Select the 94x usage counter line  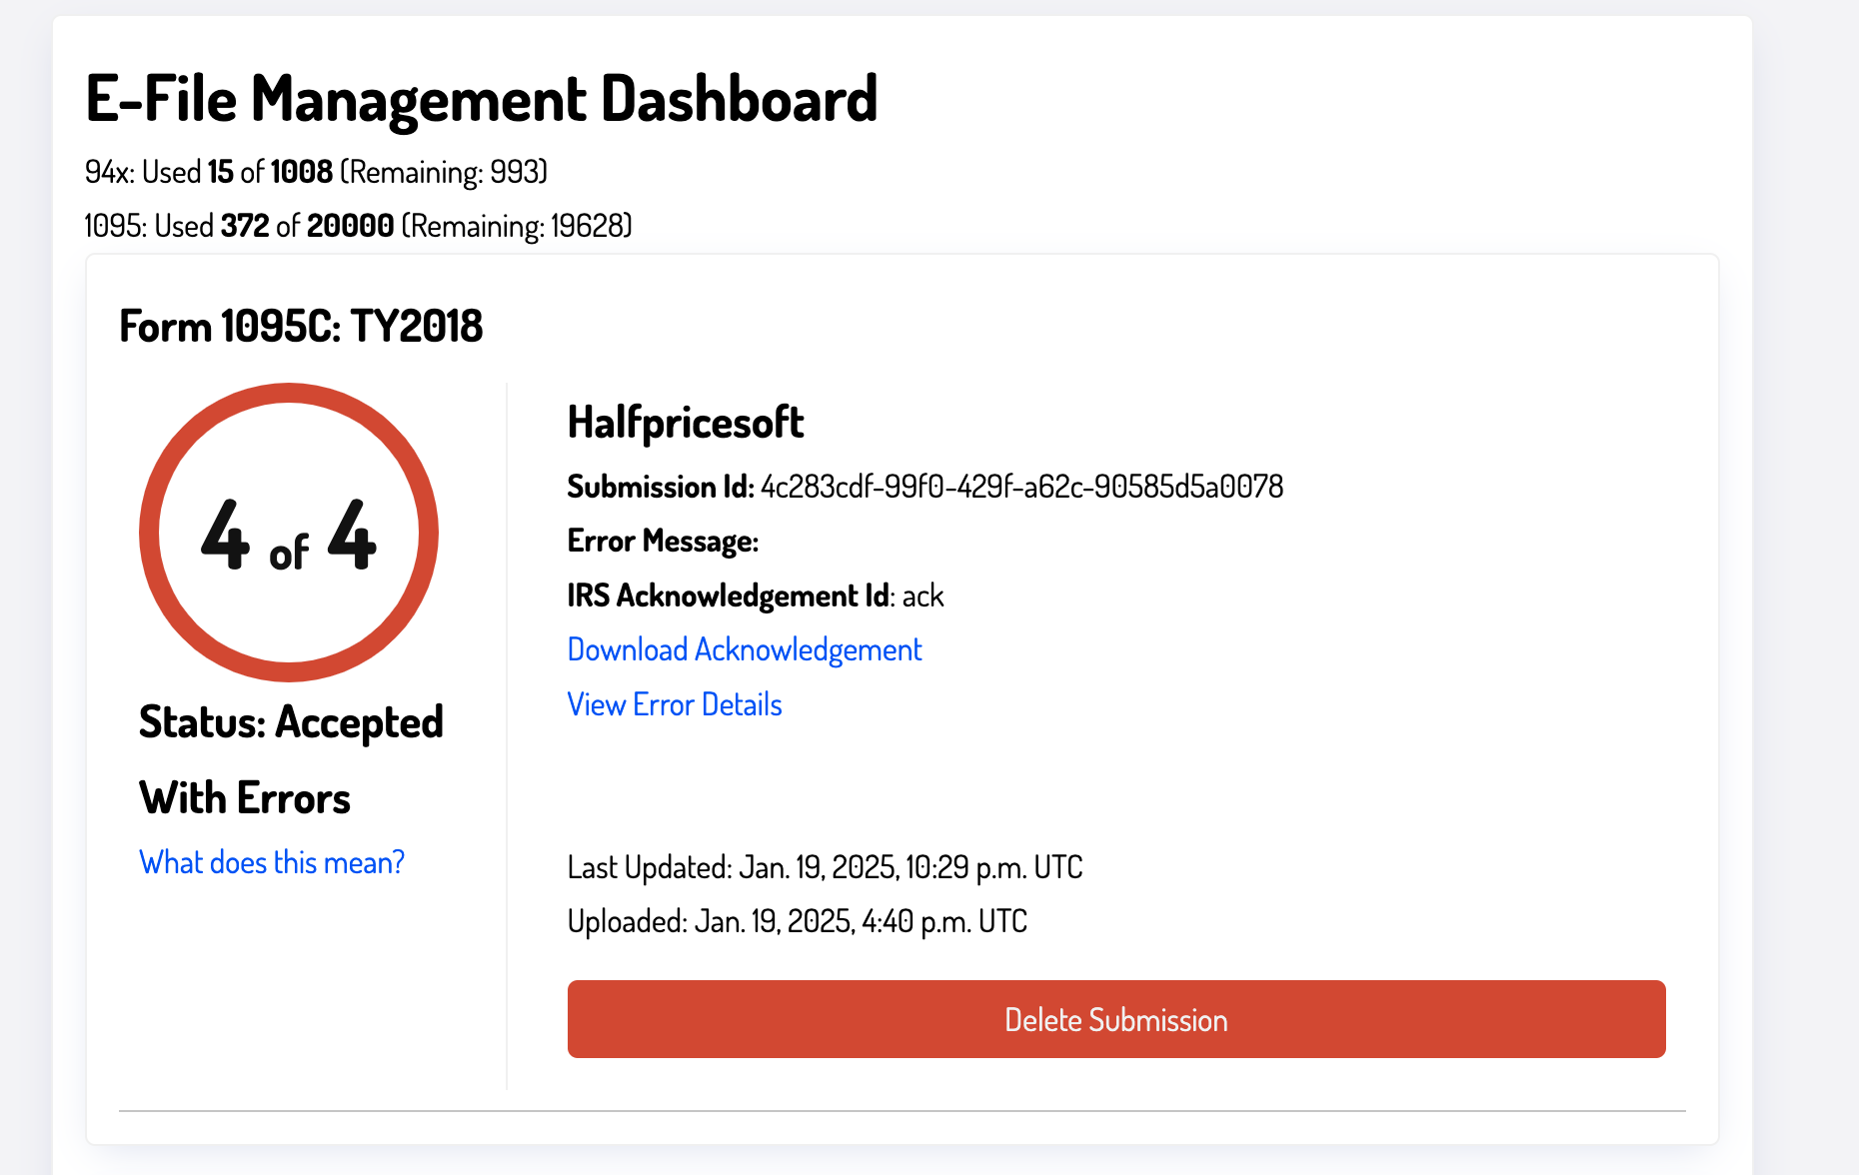pos(316,171)
